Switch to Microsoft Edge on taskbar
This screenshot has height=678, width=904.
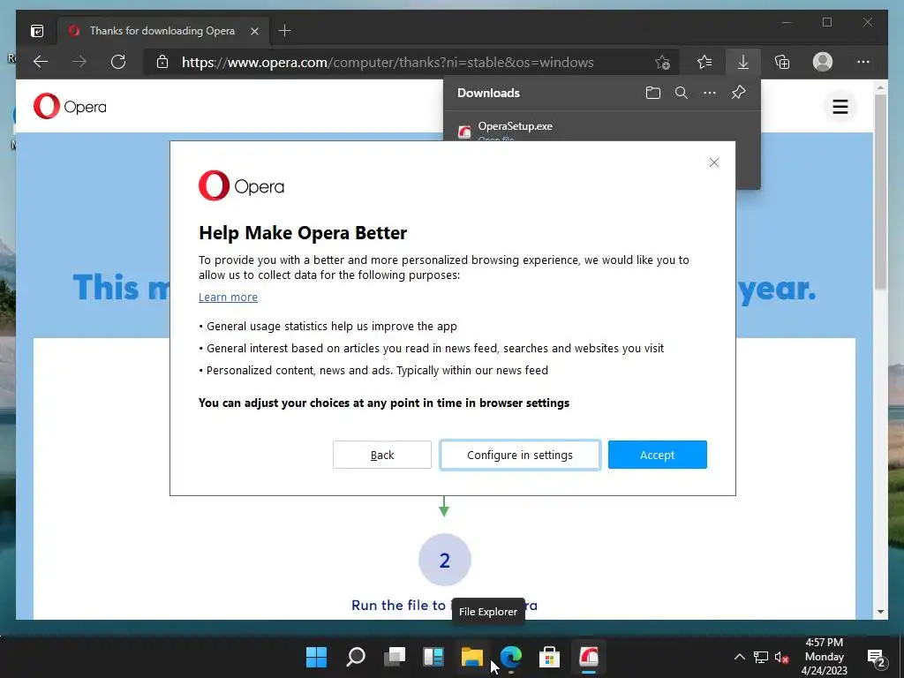tap(511, 657)
